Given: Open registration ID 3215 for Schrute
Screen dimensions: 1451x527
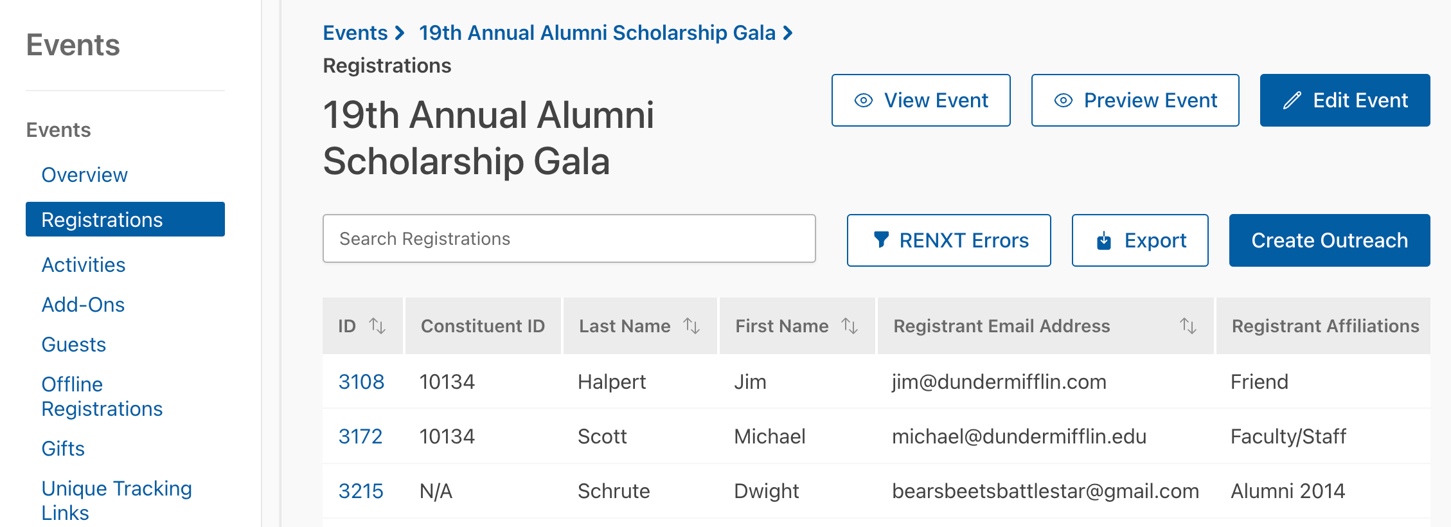Looking at the screenshot, I should (x=361, y=491).
